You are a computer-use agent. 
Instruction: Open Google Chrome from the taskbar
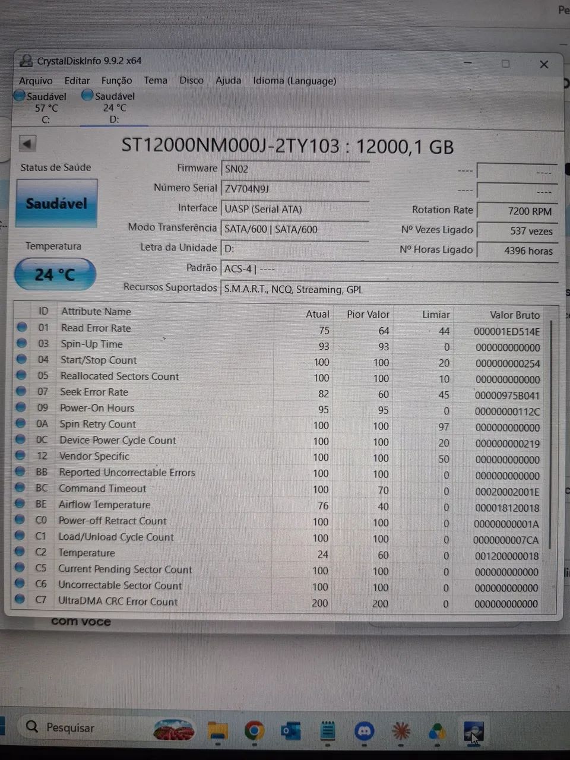[254, 730]
